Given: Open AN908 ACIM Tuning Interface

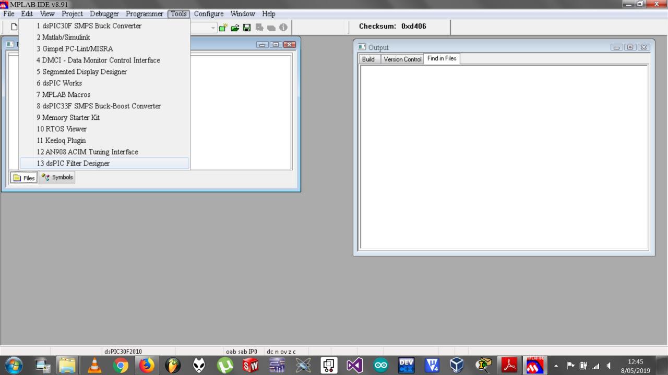Looking at the screenshot, I should pos(104,152).
